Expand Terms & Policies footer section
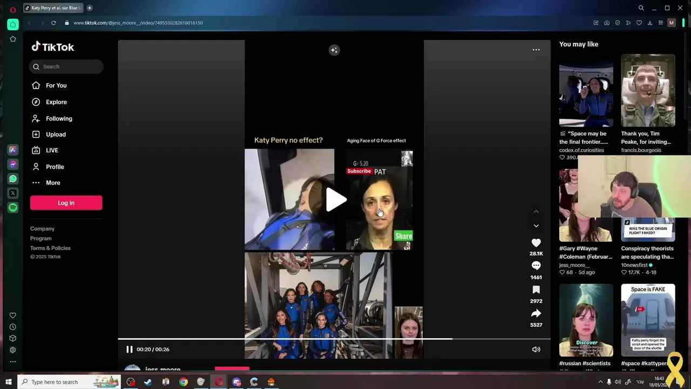The width and height of the screenshot is (691, 389). click(x=50, y=248)
